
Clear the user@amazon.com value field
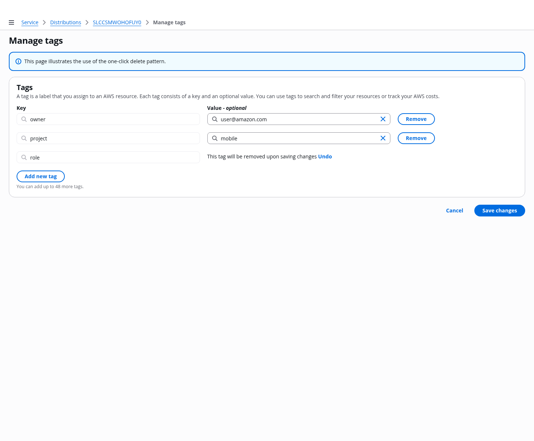coord(383,119)
